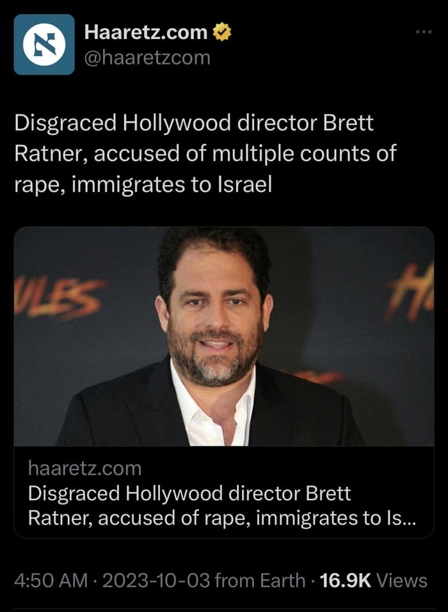The height and width of the screenshot is (612, 448).
Task: Open the Haaretz.com display name
Action: pos(146,32)
